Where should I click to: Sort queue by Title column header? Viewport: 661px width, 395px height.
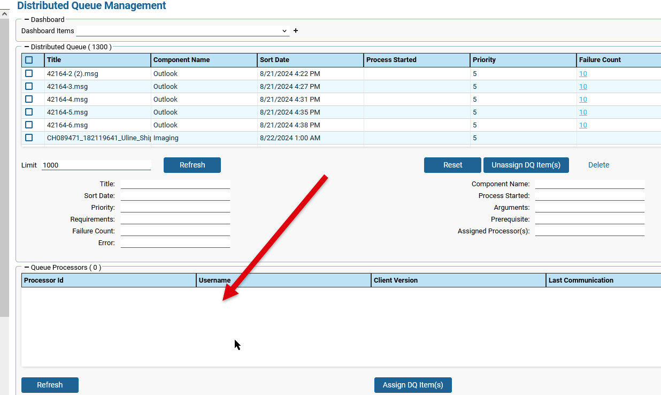click(98, 60)
